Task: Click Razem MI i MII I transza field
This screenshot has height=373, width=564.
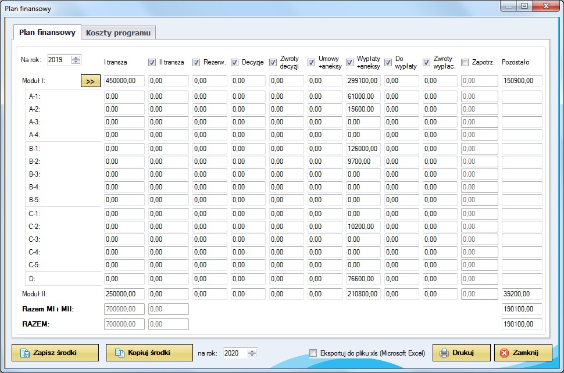Action: pyautogui.click(x=124, y=309)
